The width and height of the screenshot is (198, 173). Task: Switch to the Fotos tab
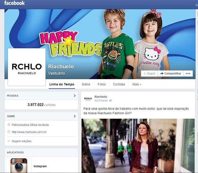[102, 84]
